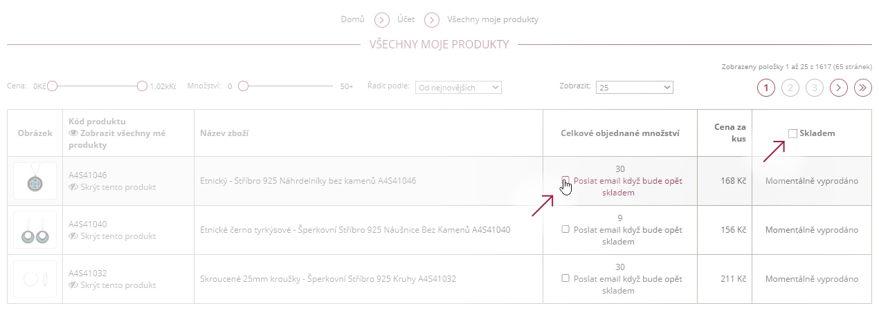Hide product A4S41040 via crossed-eye icon
Viewport: 879px width, 317px height.
click(74, 236)
